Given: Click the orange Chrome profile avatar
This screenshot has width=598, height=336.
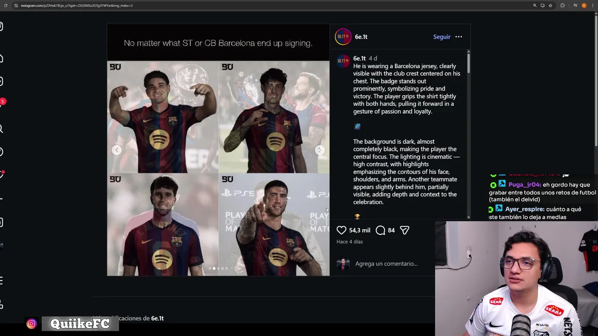Looking at the screenshot, I should (x=584, y=6).
